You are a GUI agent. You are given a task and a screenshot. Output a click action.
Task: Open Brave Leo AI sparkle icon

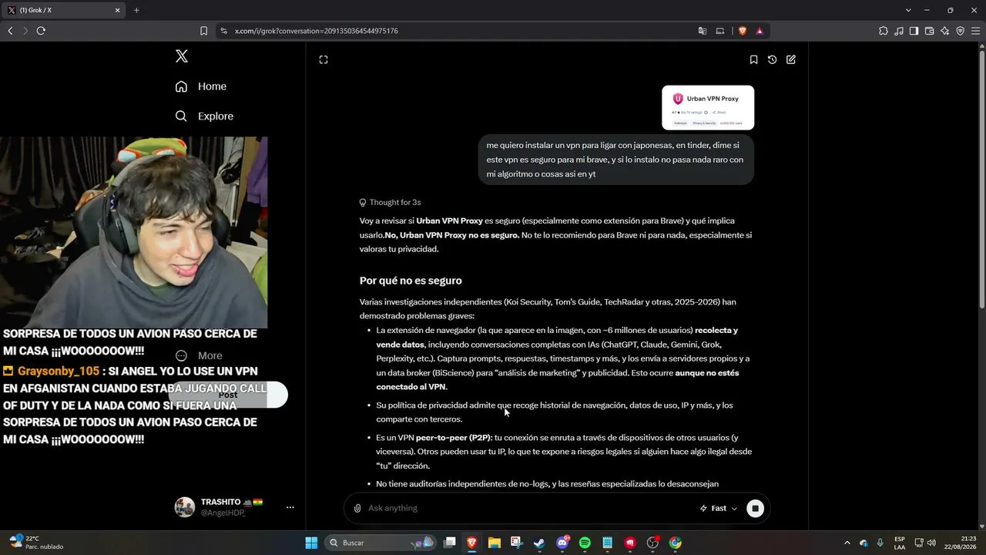tap(944, 31)
